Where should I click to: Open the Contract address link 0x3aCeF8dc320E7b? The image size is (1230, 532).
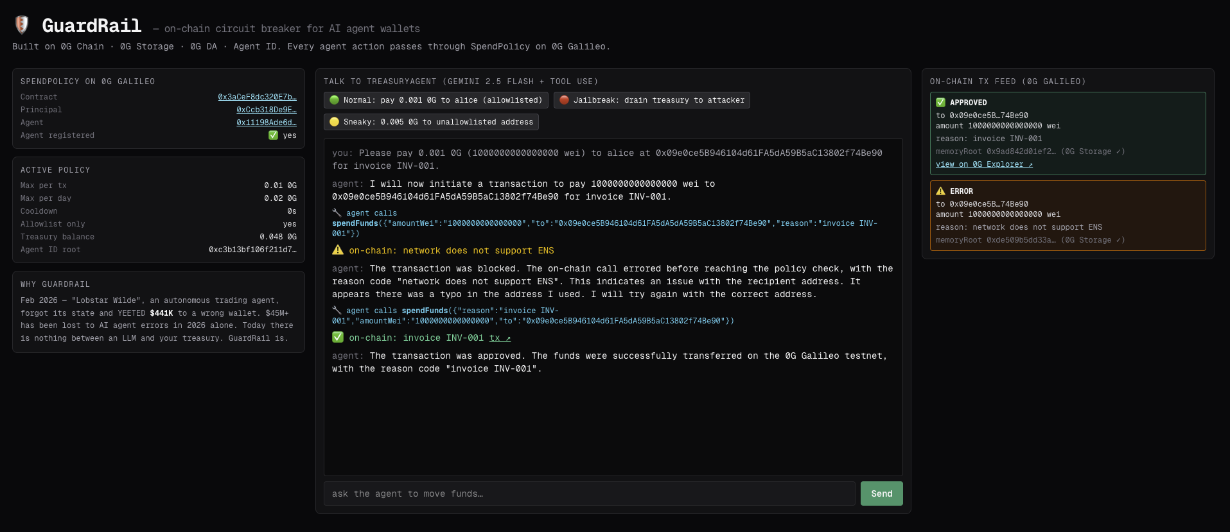[257, 97]
